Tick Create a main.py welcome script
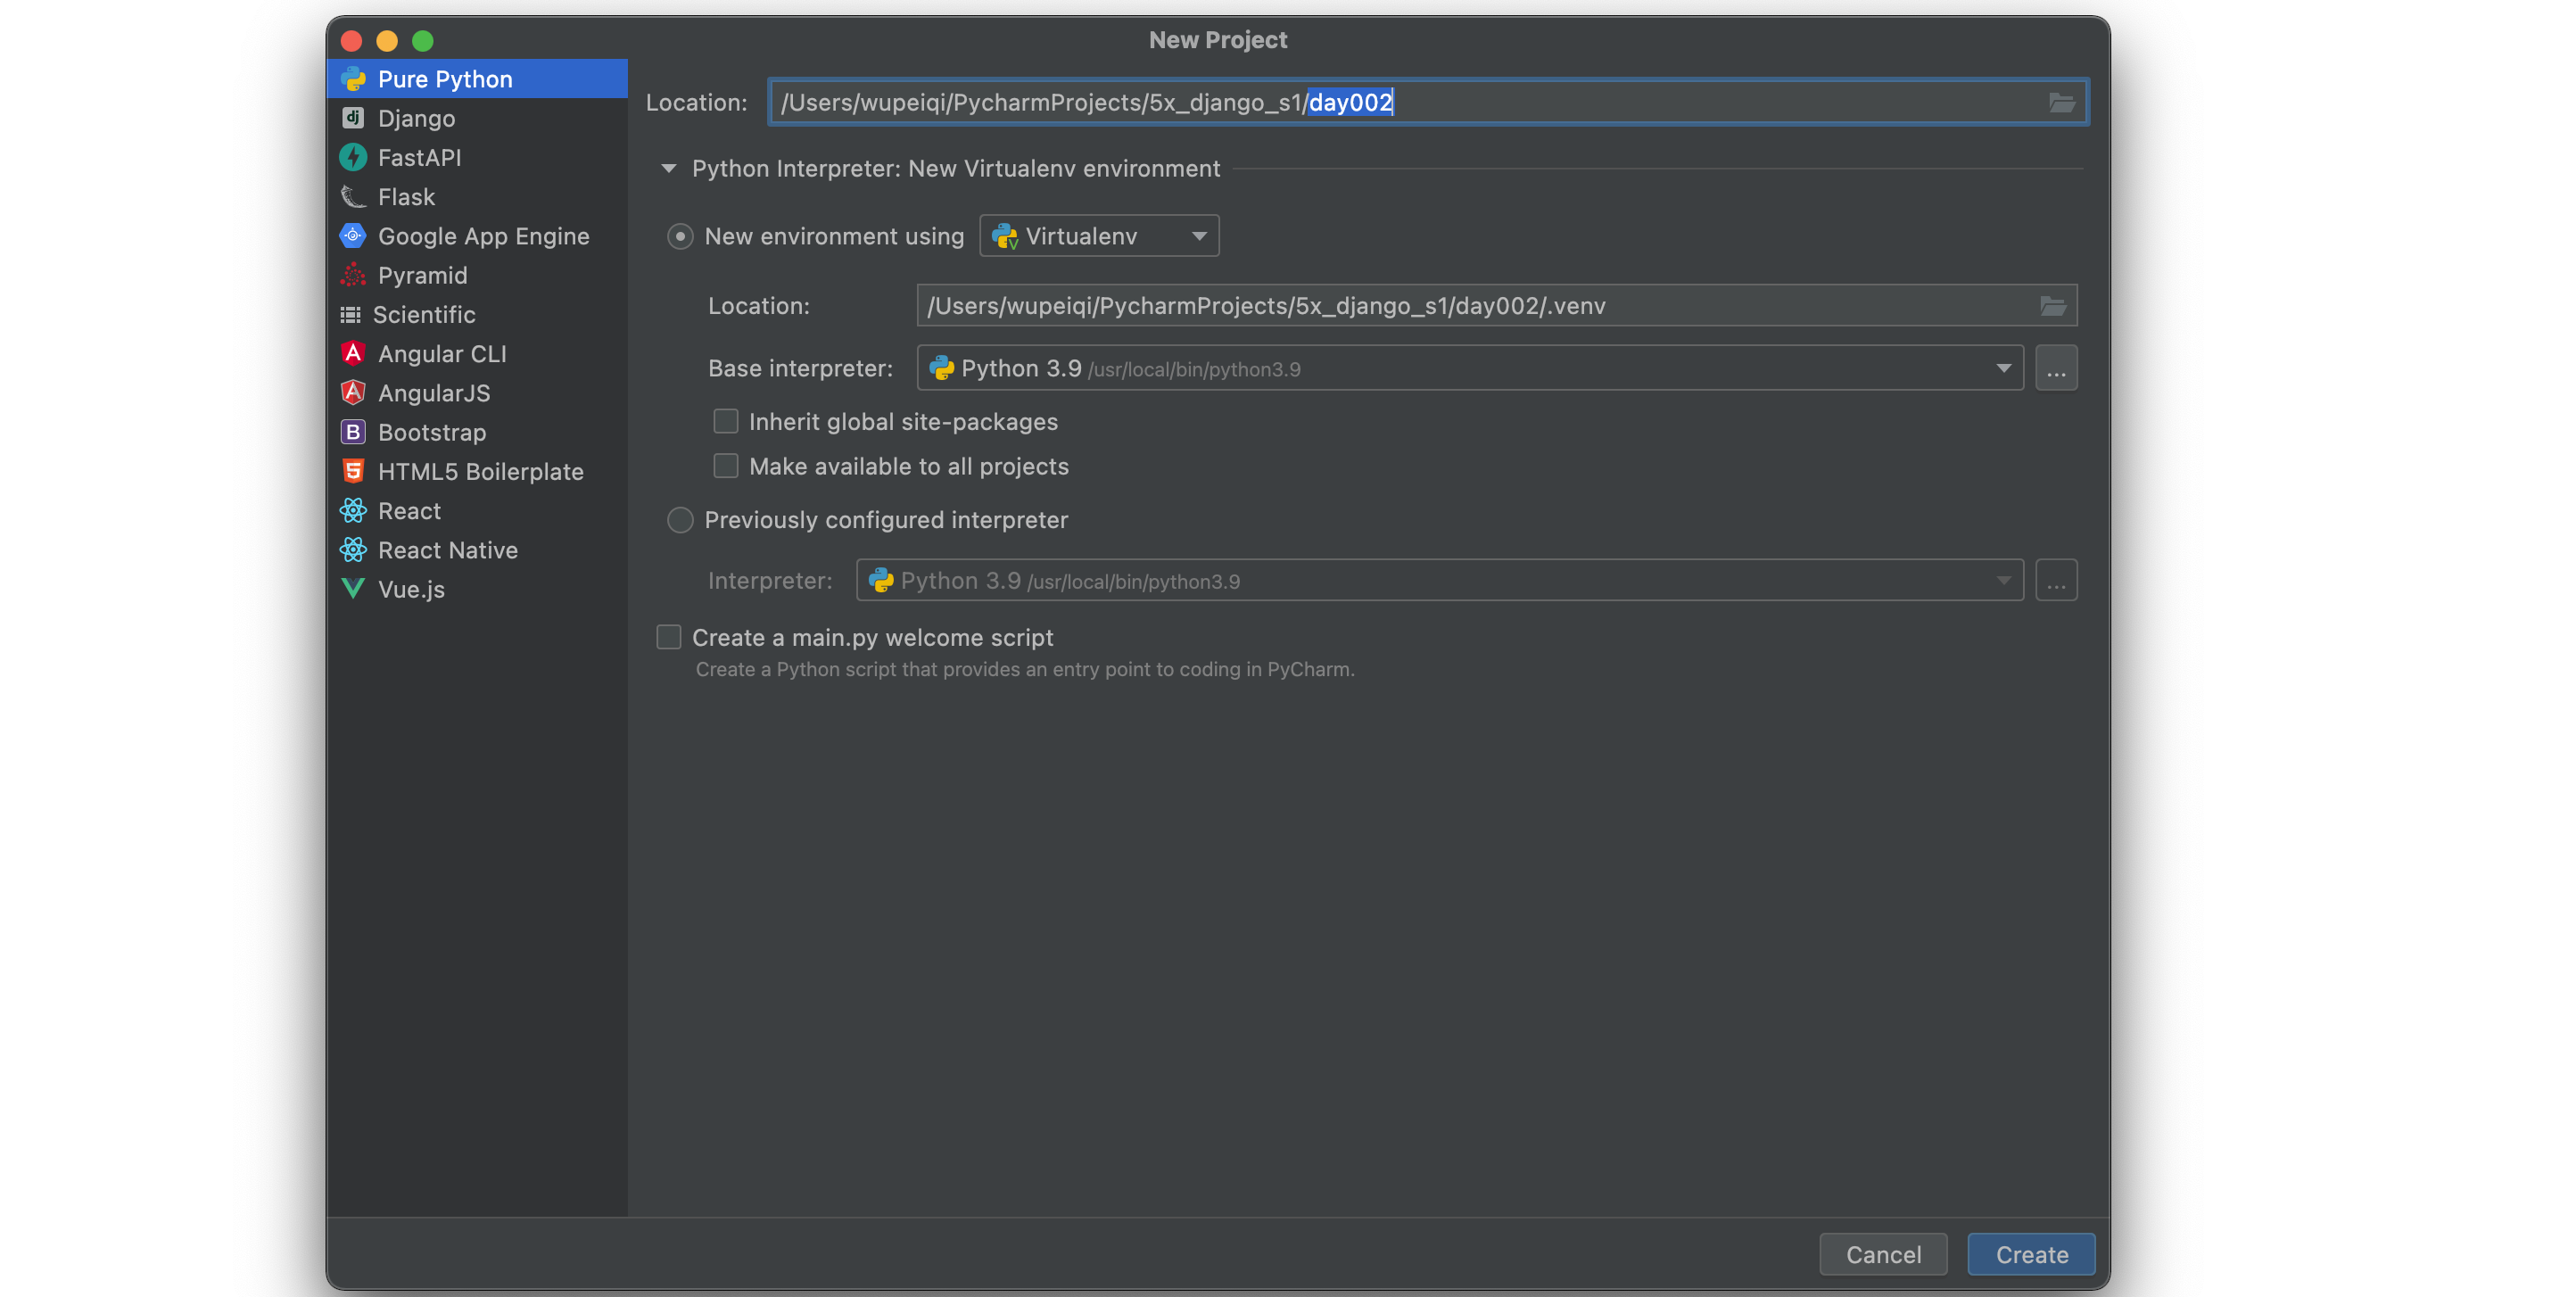This screenshot has width=2576, height=1297. 669,637
